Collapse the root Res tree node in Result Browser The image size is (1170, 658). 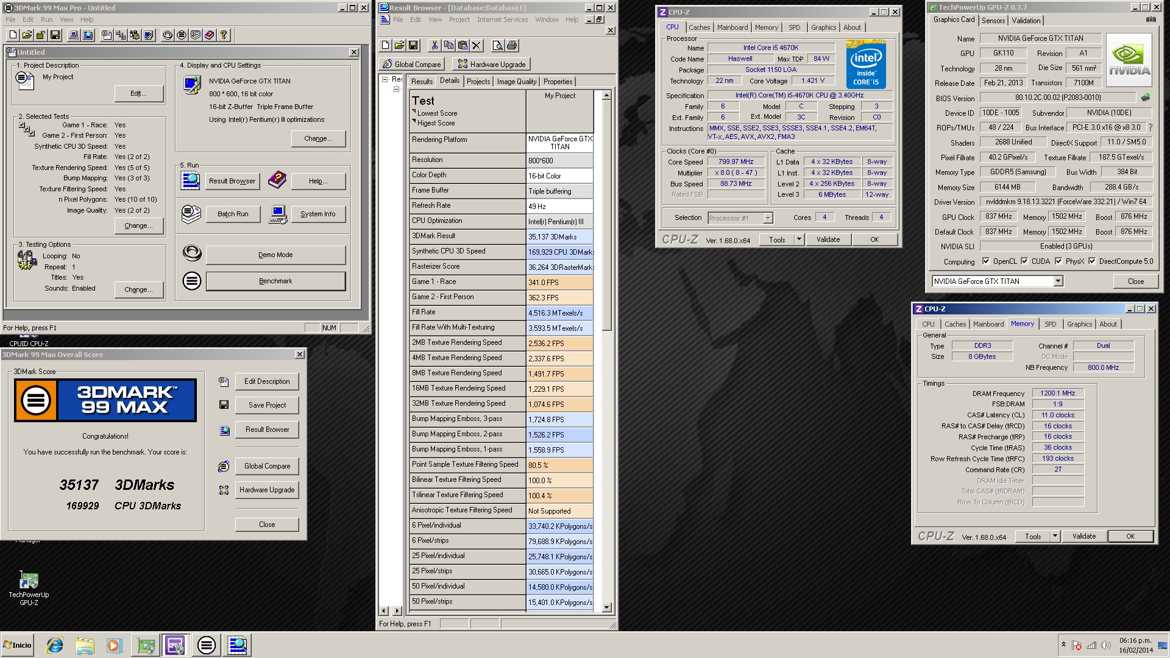click(x=385, y=79)
